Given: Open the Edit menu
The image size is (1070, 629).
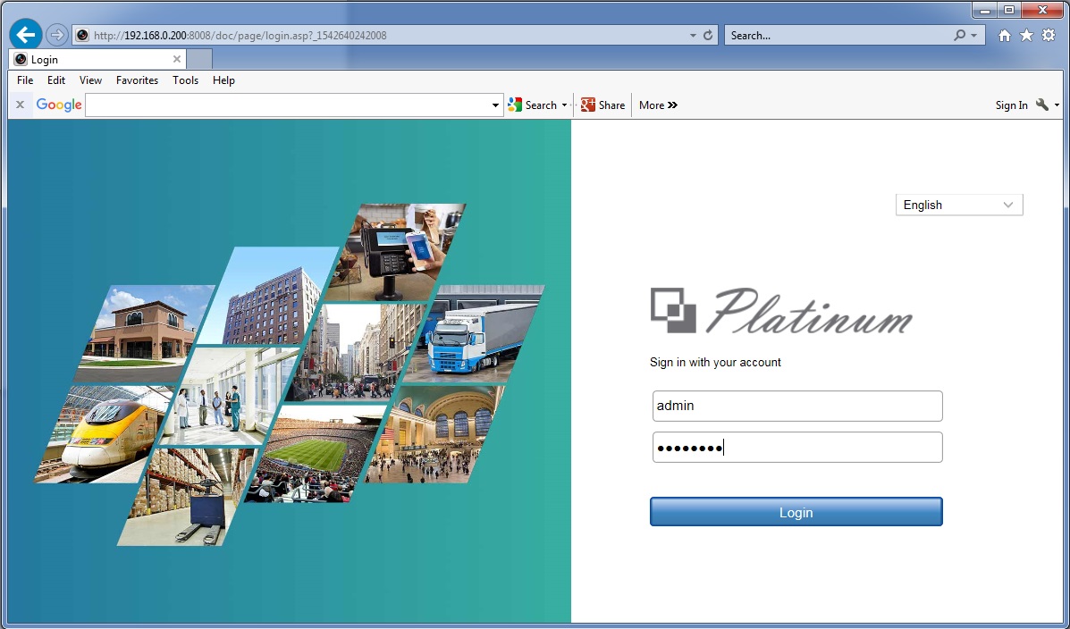Looking at the screenshot, I should point(56,80).
